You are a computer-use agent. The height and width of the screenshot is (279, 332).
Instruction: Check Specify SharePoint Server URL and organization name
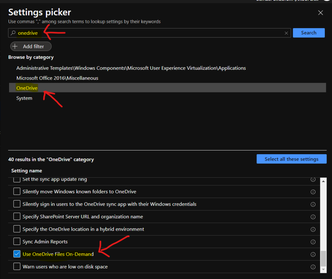click(17, 216)
